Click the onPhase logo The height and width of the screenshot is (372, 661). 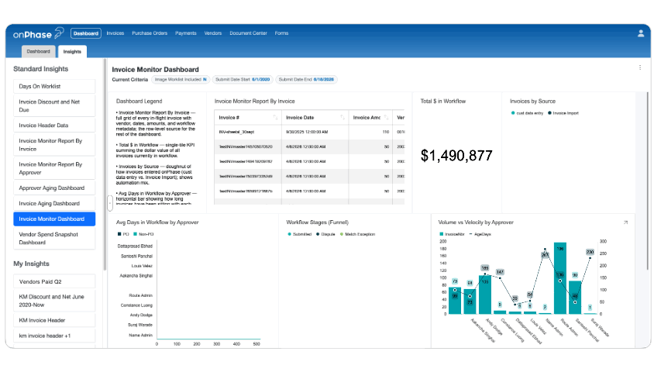point(38,34)
